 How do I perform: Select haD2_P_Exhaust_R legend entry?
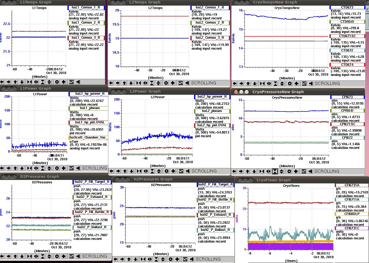[92, 197]
